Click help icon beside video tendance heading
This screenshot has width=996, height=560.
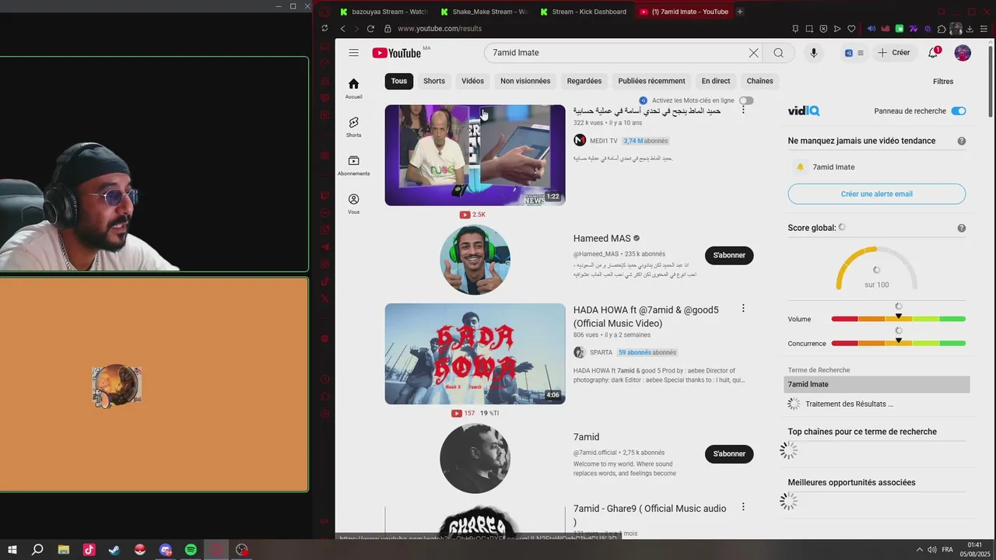pyautogui.click(x=962, y=141)
